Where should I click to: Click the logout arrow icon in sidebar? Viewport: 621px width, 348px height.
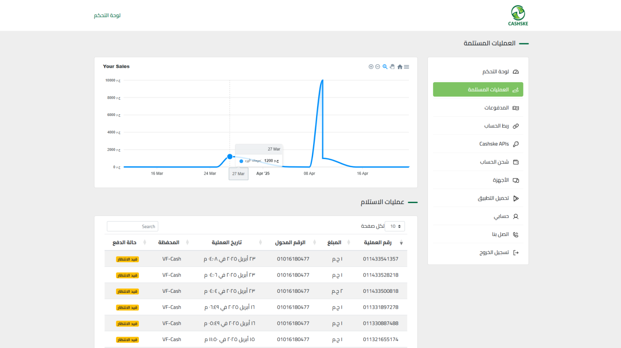[x=515, y=253]
